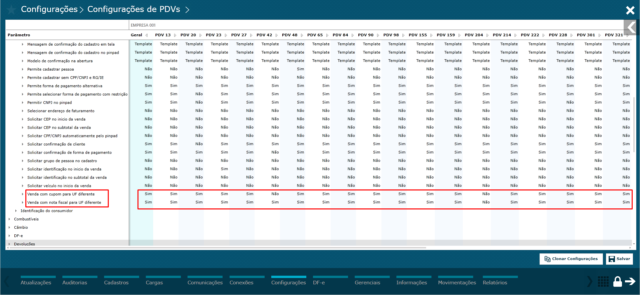640x295 pixels.
Task: Click the arrow beside PDV 204 header
Action: (x=488, y=35)
